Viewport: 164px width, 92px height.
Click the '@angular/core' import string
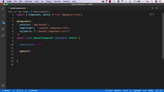pyautogui.click(x=71, y=15)
